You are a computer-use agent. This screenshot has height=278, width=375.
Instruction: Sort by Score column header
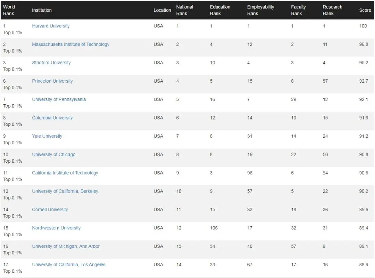click(365, 10)
